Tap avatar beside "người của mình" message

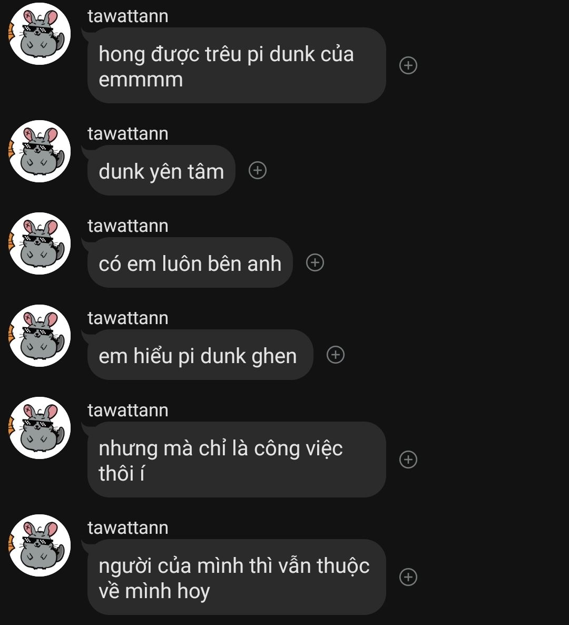click(x=40, y=545)
